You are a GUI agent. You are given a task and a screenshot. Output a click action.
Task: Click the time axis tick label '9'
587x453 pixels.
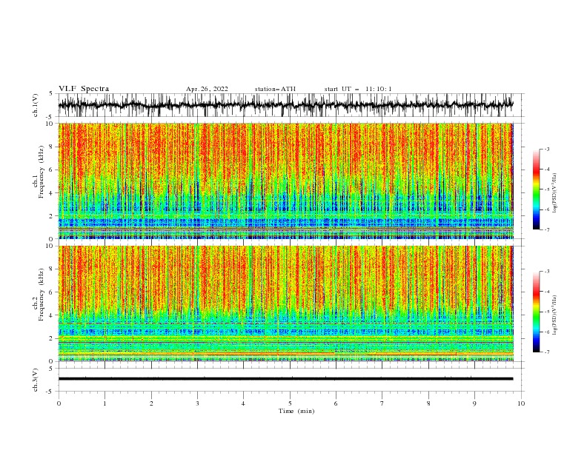pyautogui.click(x=474, y=403)
